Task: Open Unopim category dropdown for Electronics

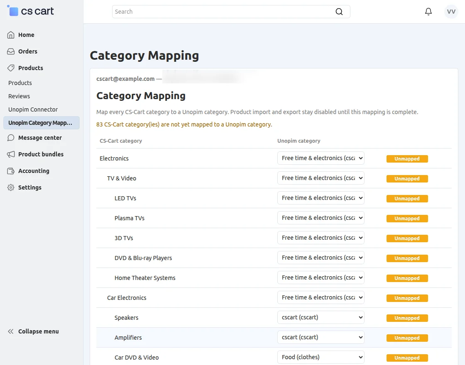Action: click(321, 158)
